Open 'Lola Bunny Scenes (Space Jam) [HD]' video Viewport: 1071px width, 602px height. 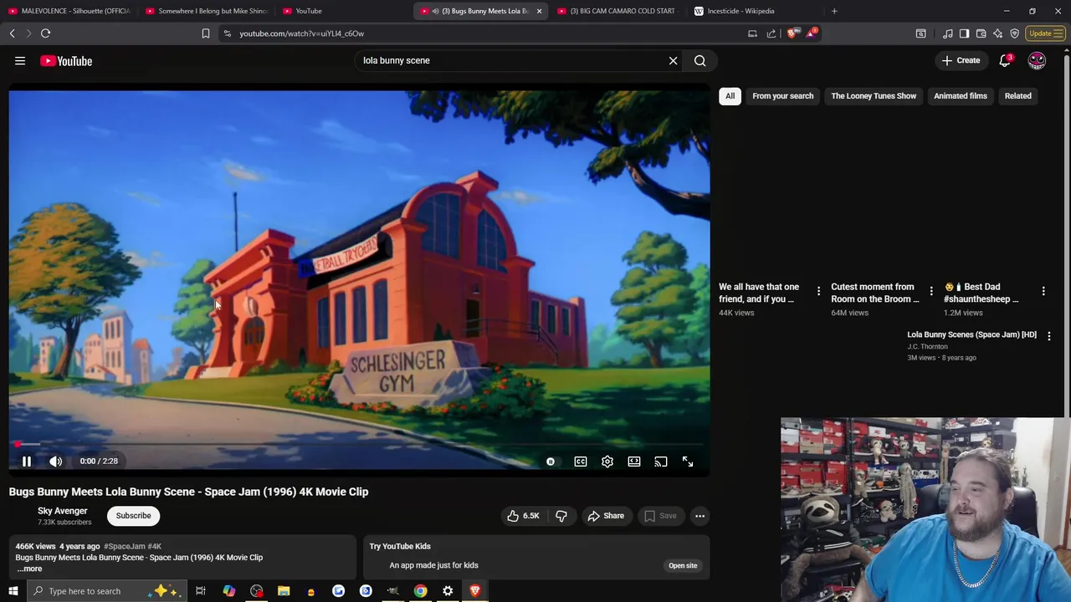click(971, 334)
